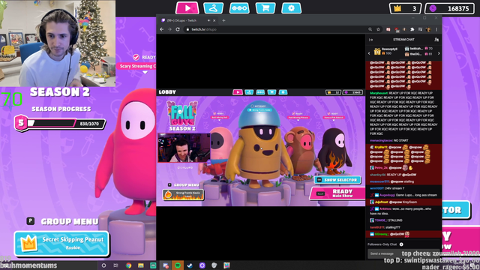Viewport: 480px width, 270px height.
Task: Click the Scary Streaming player name tag
Action: point(136,66)
